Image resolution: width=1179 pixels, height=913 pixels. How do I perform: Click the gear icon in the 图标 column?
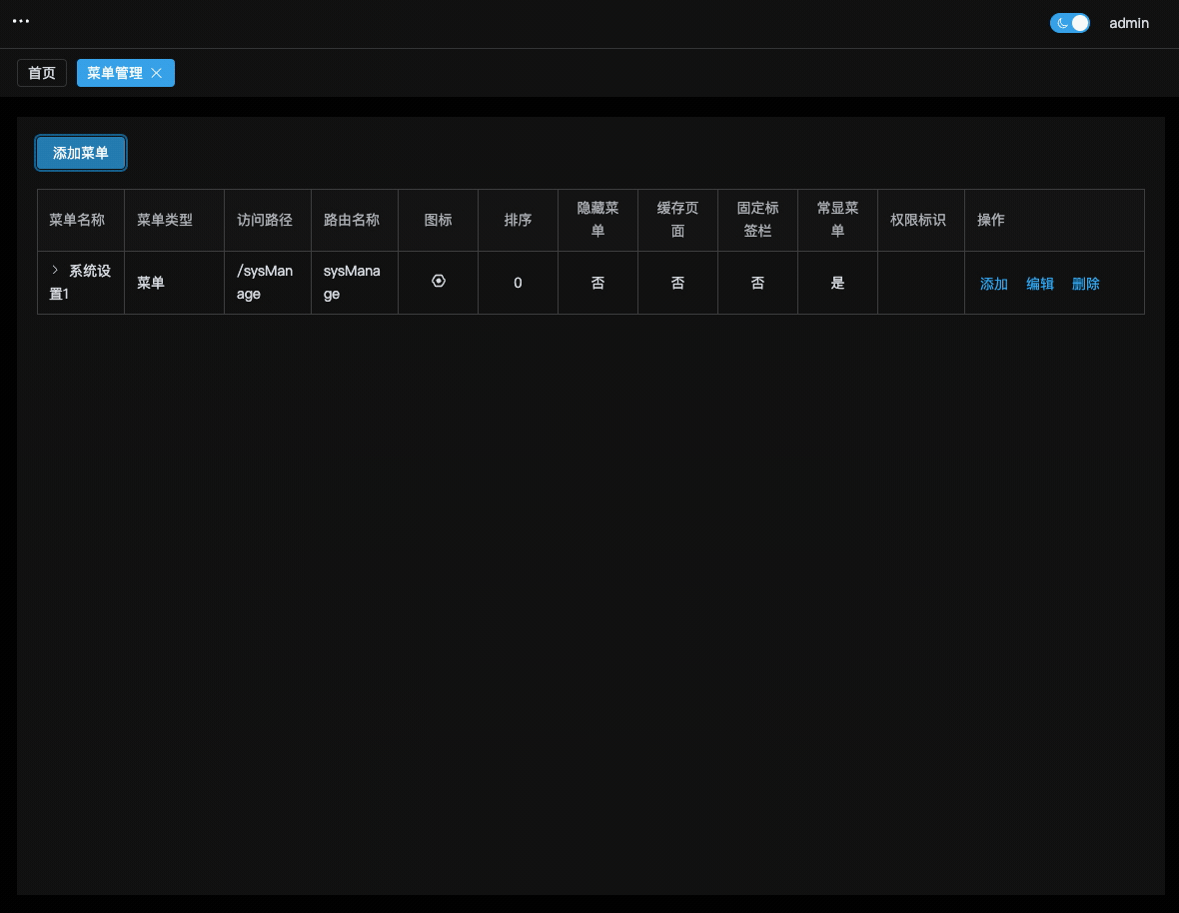click(x=438, y=281)
